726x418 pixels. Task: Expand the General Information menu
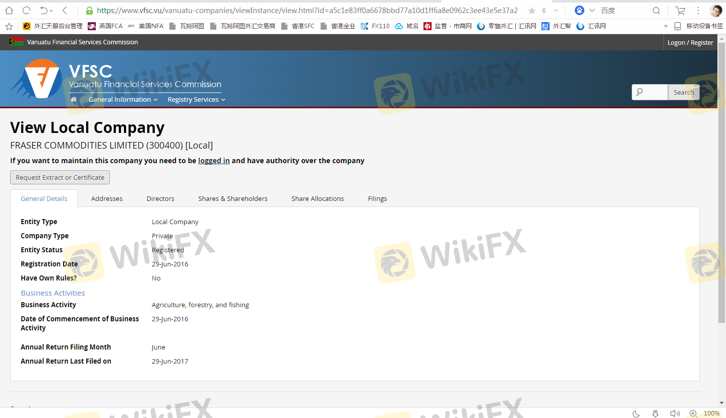(x=123, y=100)
